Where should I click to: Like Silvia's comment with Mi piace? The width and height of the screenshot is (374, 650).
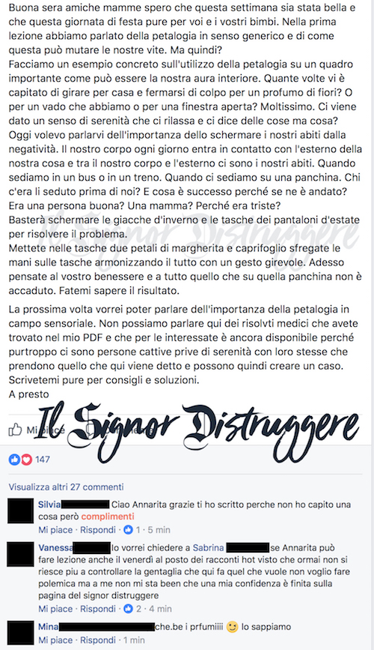pyautogui.click(x=55, y=530)
